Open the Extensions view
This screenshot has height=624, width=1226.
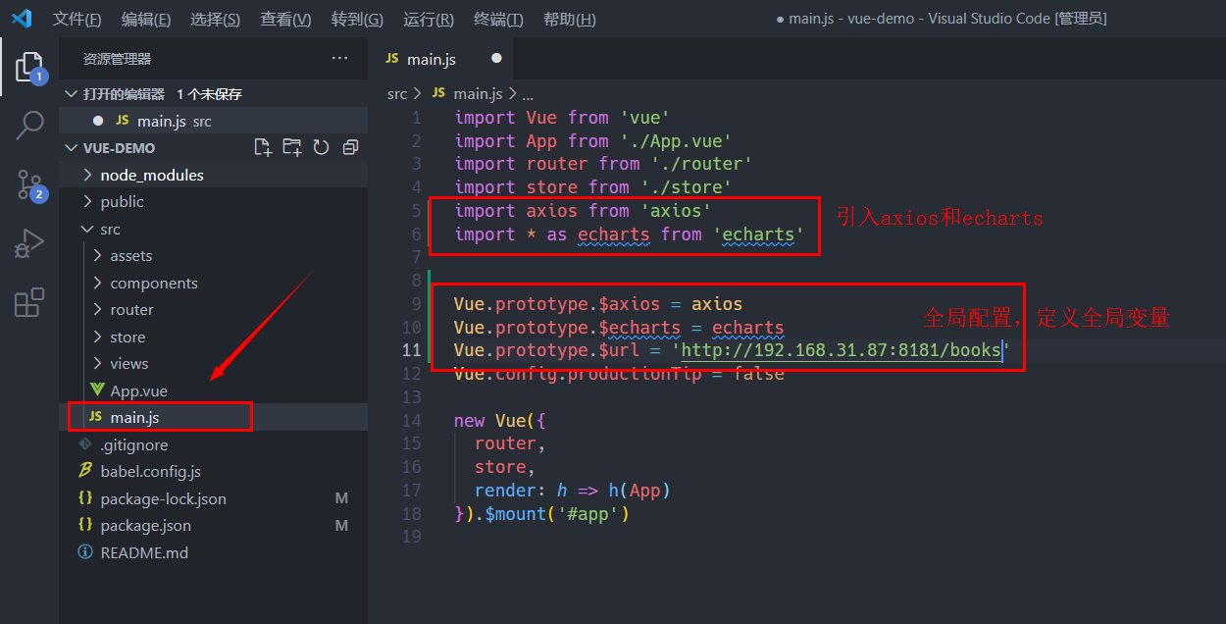(x=29, y=302)
